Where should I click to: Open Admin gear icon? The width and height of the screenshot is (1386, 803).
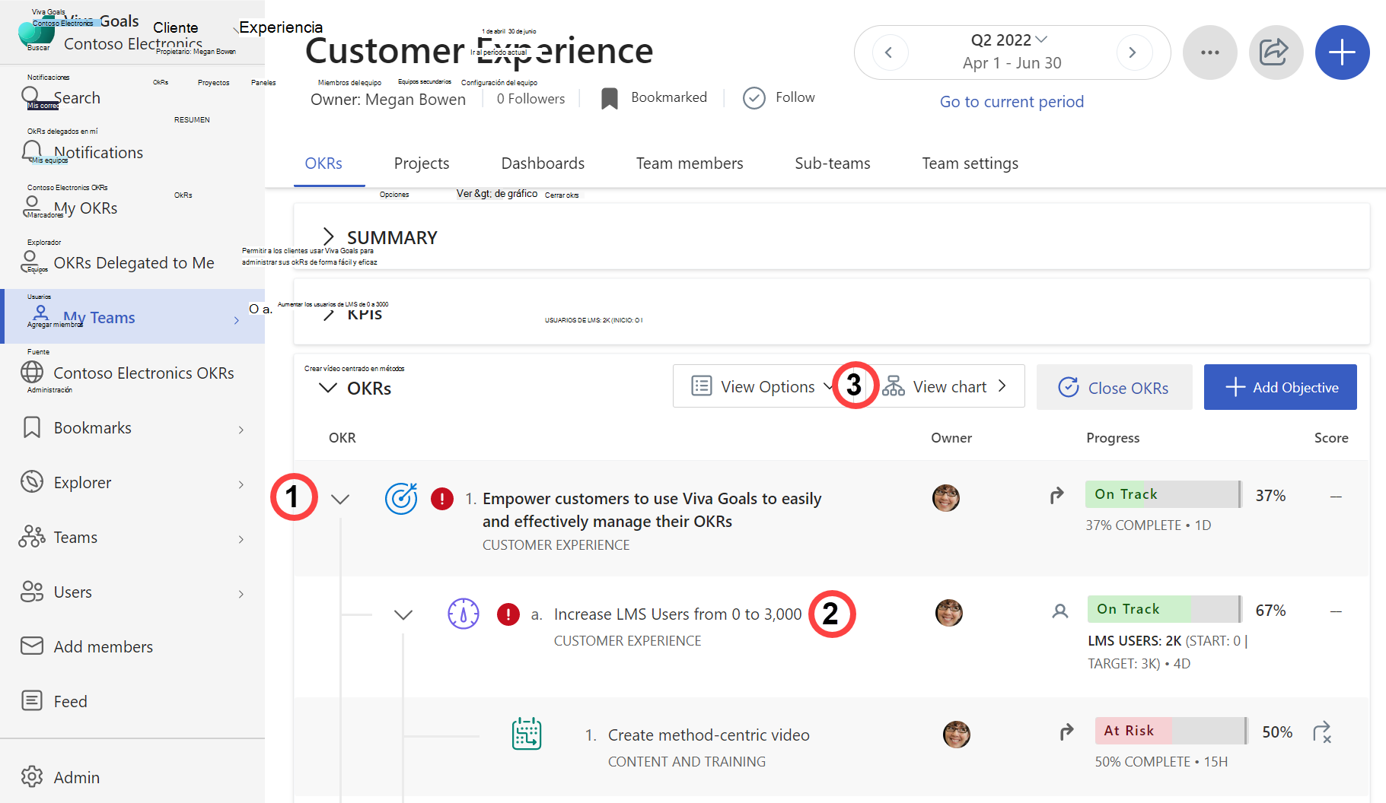coord(31,776)
